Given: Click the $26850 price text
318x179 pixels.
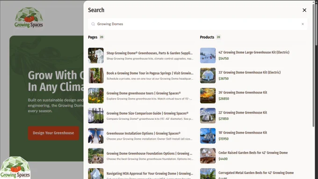Looking at the screenshot, I should (224, 99).
